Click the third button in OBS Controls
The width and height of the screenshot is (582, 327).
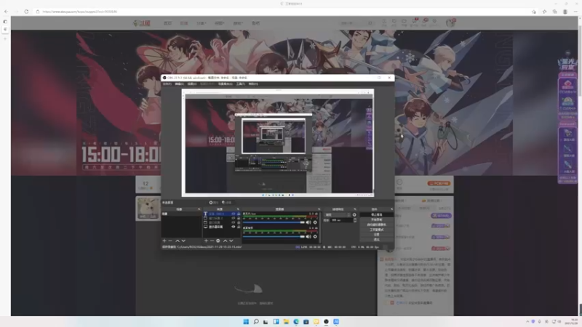(x=376, y=225)
